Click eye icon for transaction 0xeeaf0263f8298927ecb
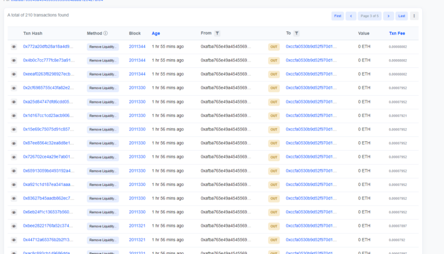The height and width of the screenshot is (254, 444). tap(14, 74)
